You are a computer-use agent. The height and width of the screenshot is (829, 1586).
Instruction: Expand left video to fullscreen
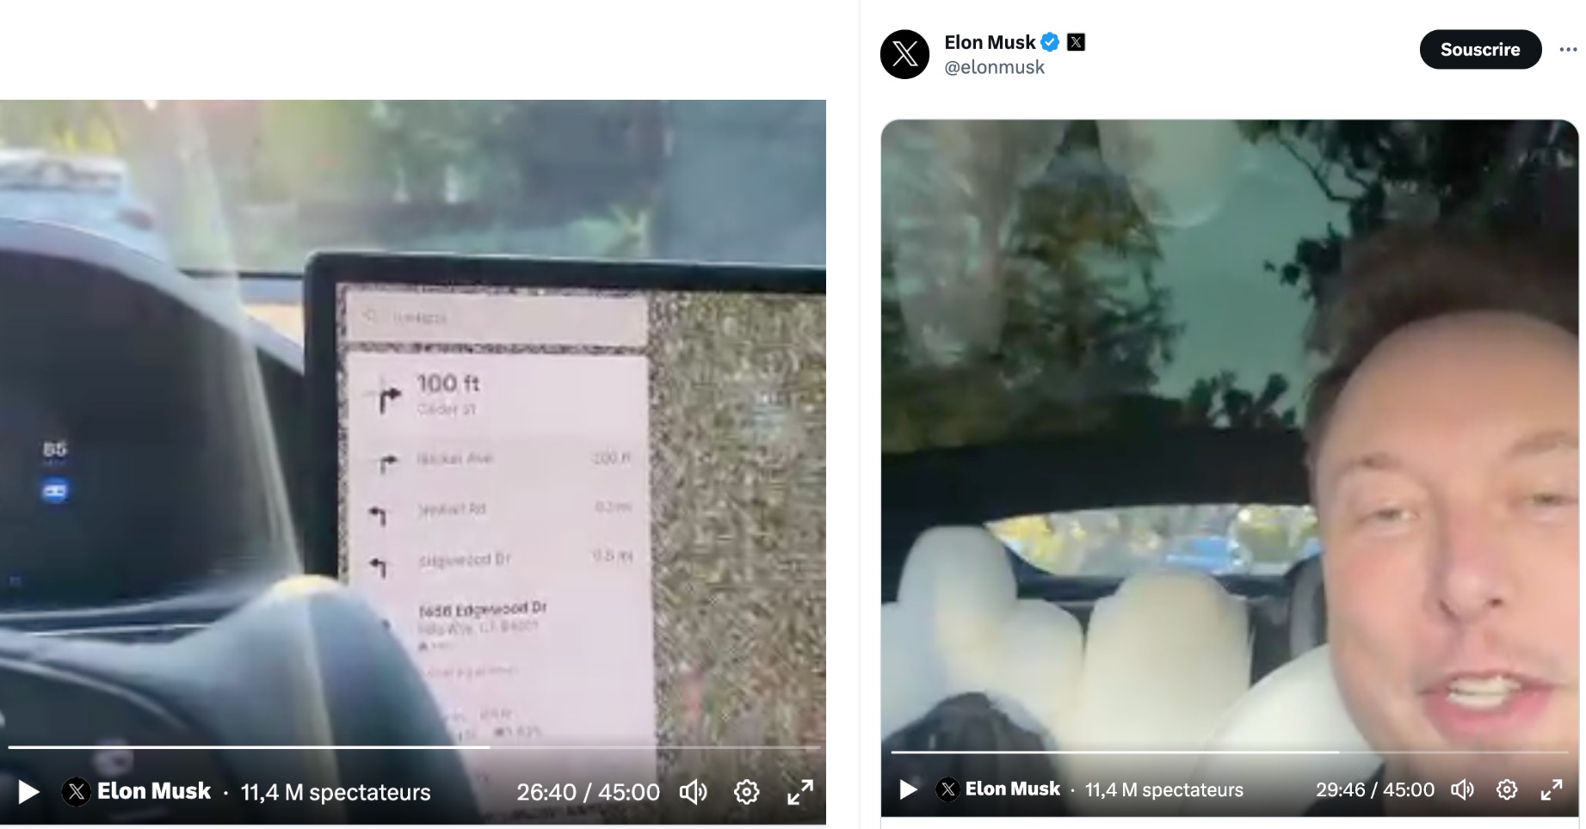[800, 792]
